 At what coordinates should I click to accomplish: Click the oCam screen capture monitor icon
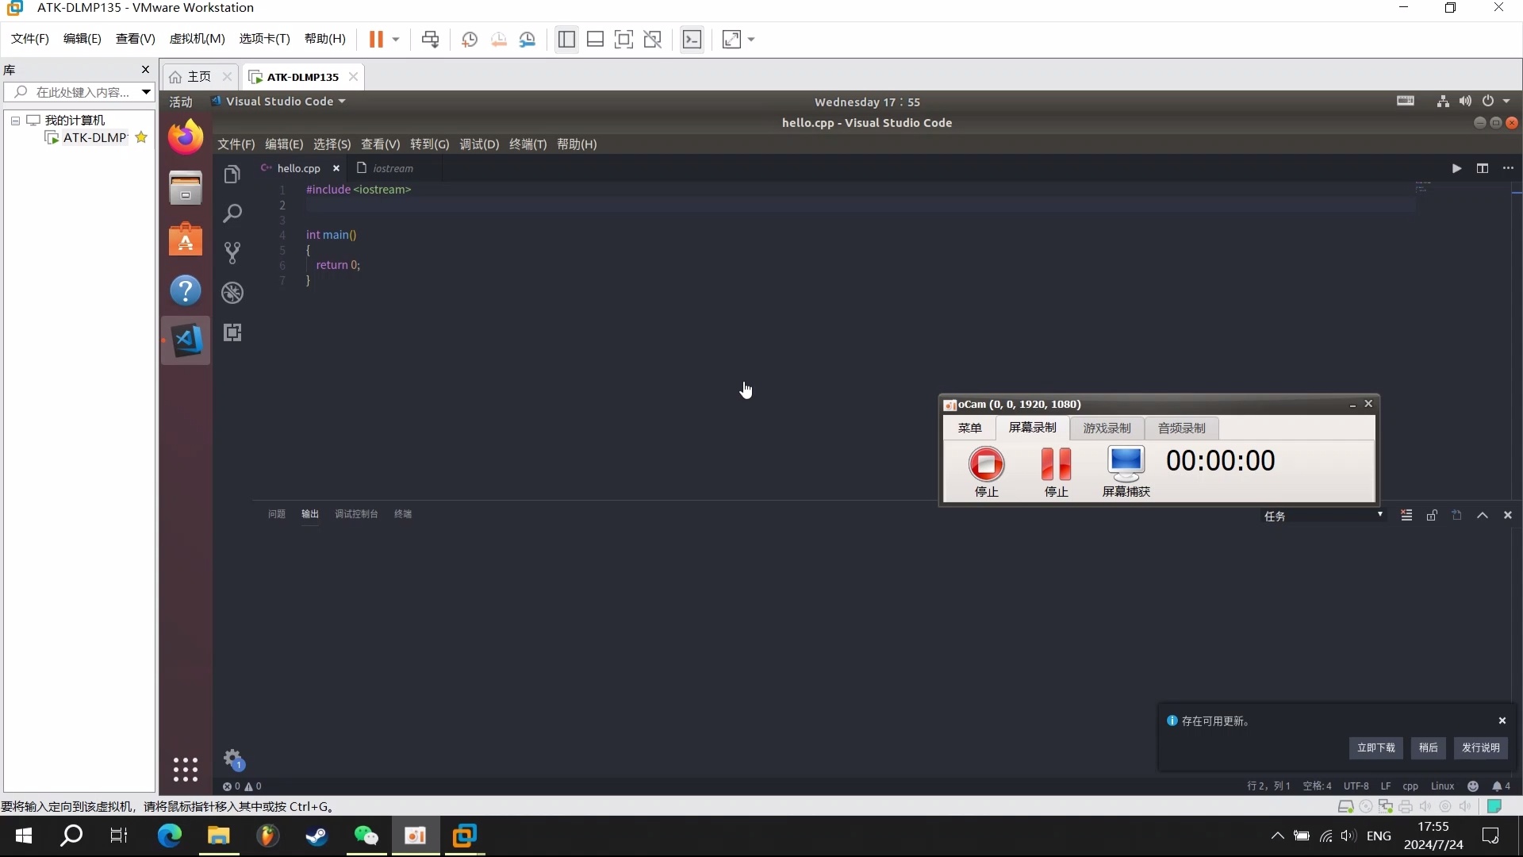point(1126,464)
